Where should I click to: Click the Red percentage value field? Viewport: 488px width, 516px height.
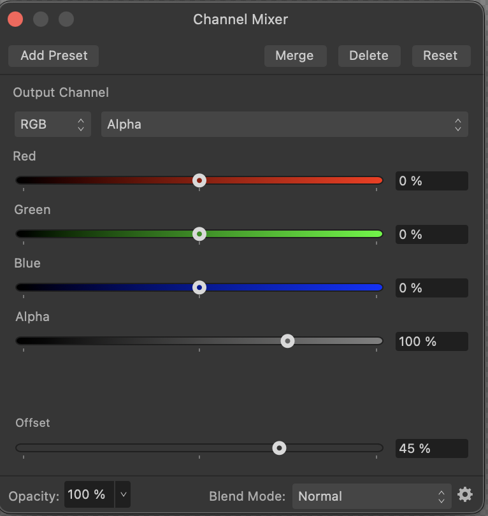(x=431, y=181)
